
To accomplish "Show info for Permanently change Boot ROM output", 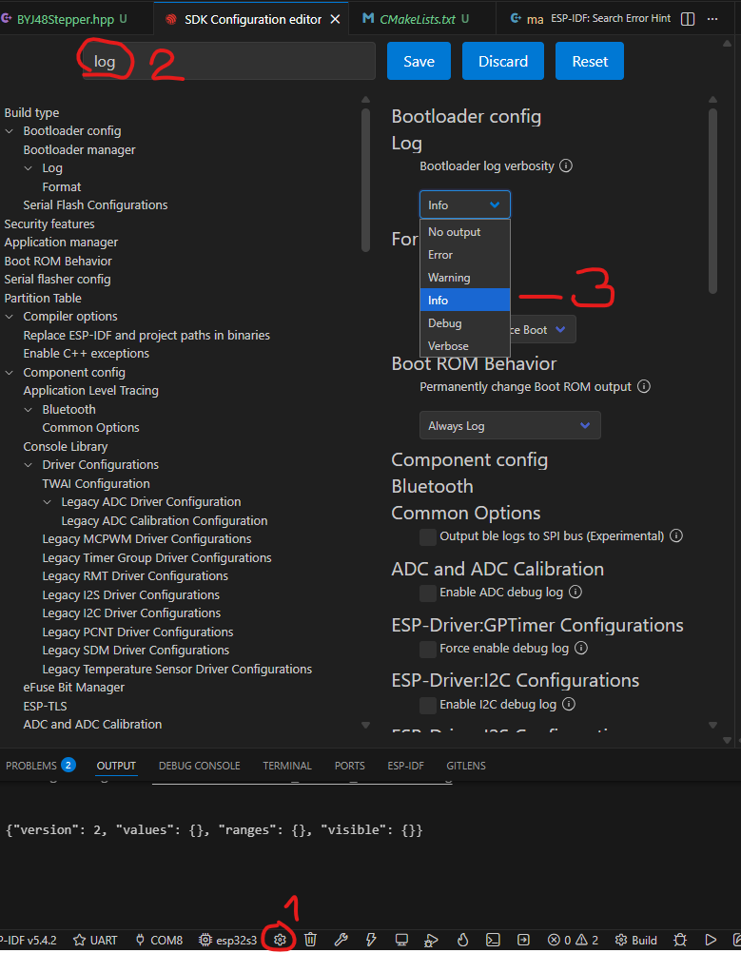I will point(644,386).
